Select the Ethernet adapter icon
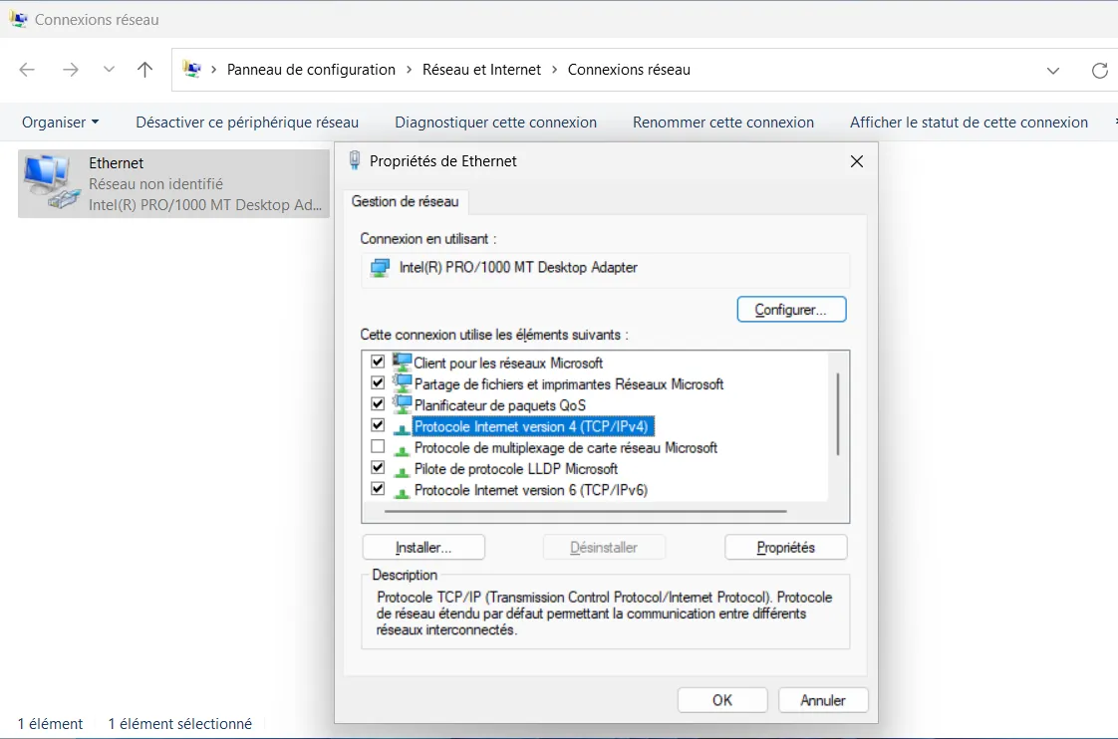1118x739 pixels. [x=49, y=182]
